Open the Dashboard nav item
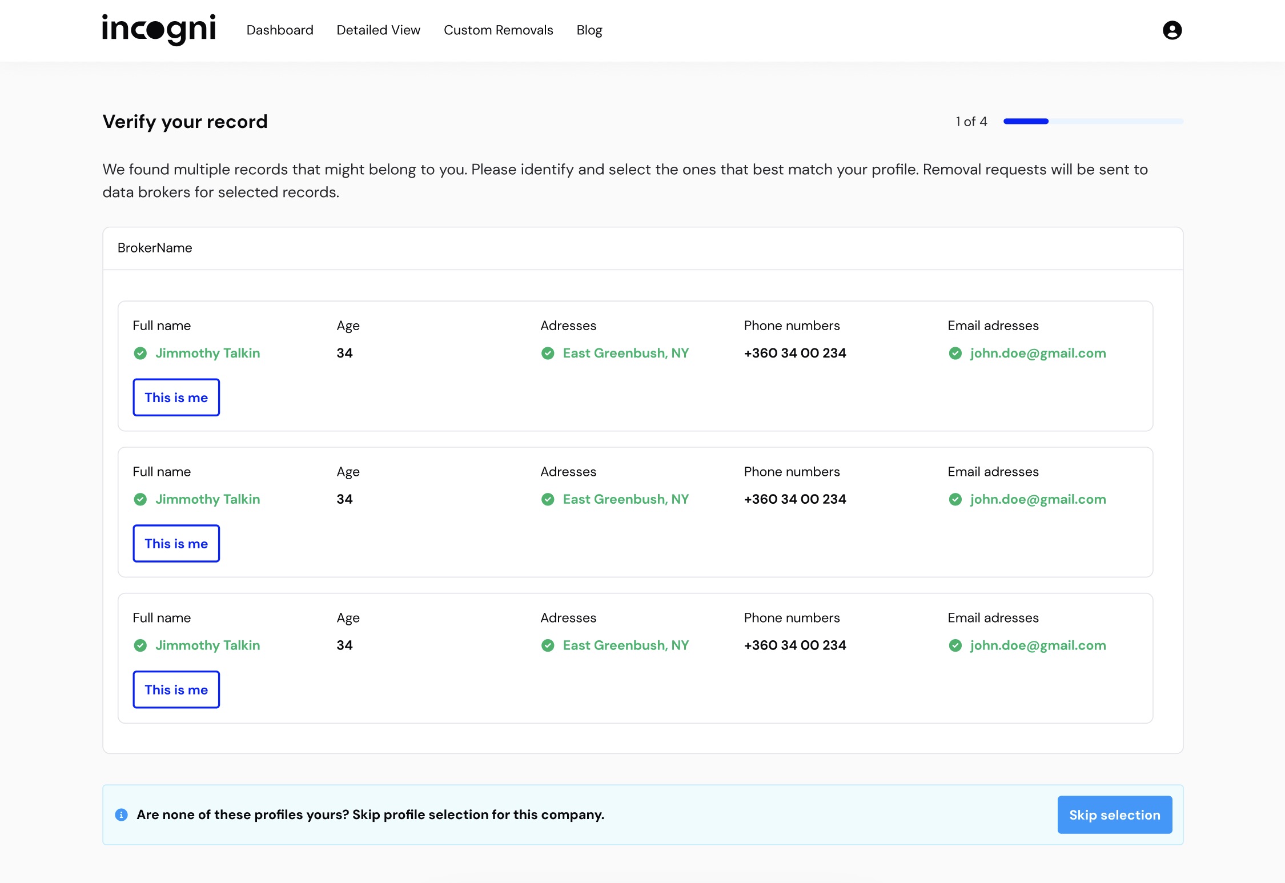Screen dimensions: 1285x883 [280, 30]
